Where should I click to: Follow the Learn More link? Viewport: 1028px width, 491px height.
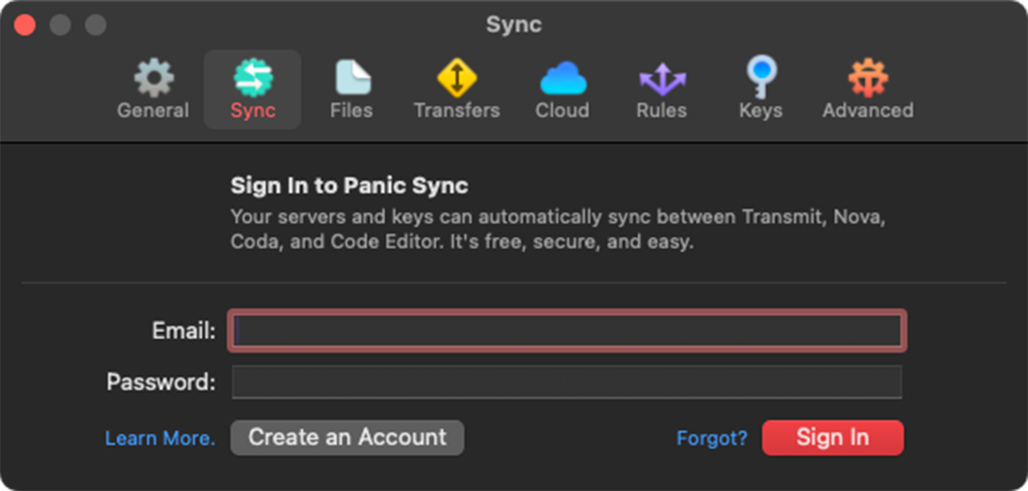click(x=160, y=438)
